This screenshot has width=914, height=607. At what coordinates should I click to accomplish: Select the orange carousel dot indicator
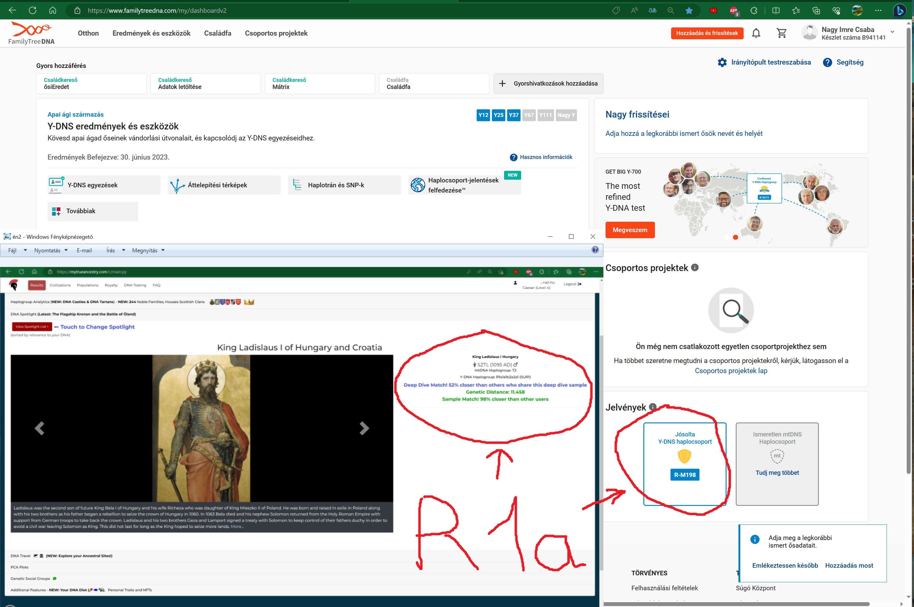coord(735,237)
